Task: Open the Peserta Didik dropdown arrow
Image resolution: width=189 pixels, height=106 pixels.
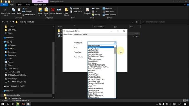Action: point(115,43)
